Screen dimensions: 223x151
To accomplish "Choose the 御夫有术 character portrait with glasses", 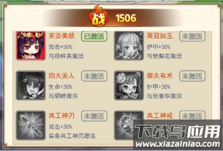I will click(129, 86).
